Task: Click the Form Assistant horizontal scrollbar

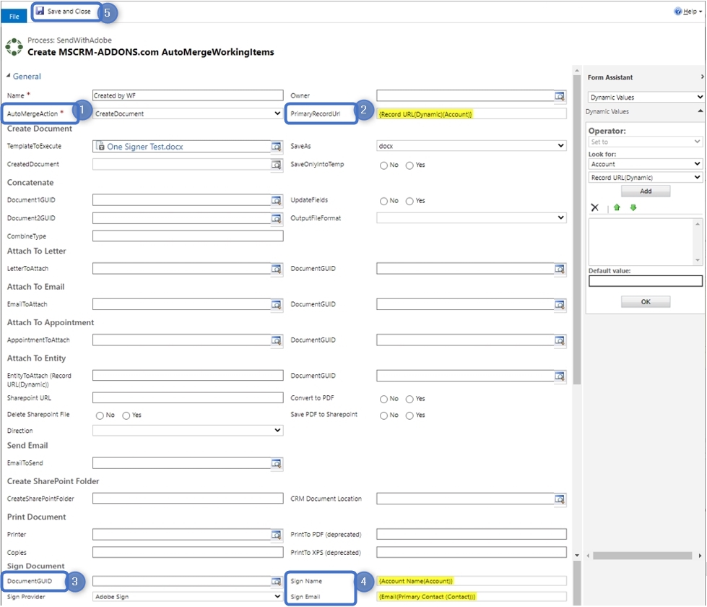Action: click(x=643, y=556)
